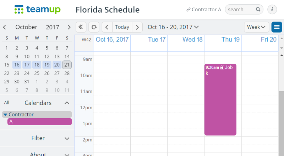Viewport: 284px width, 156px height.
Task: Show previous month in mini calendar
Action: pos(5,27)
